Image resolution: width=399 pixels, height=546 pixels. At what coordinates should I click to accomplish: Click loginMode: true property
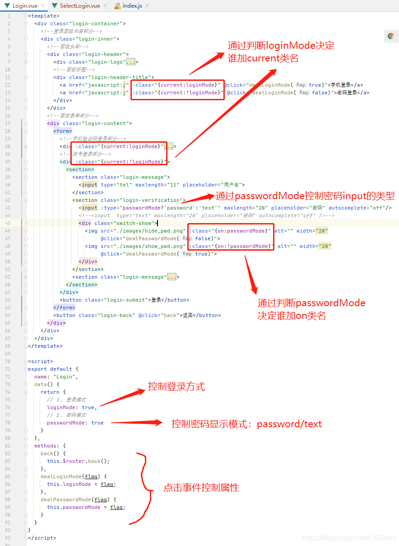click(x=72, y=407)
